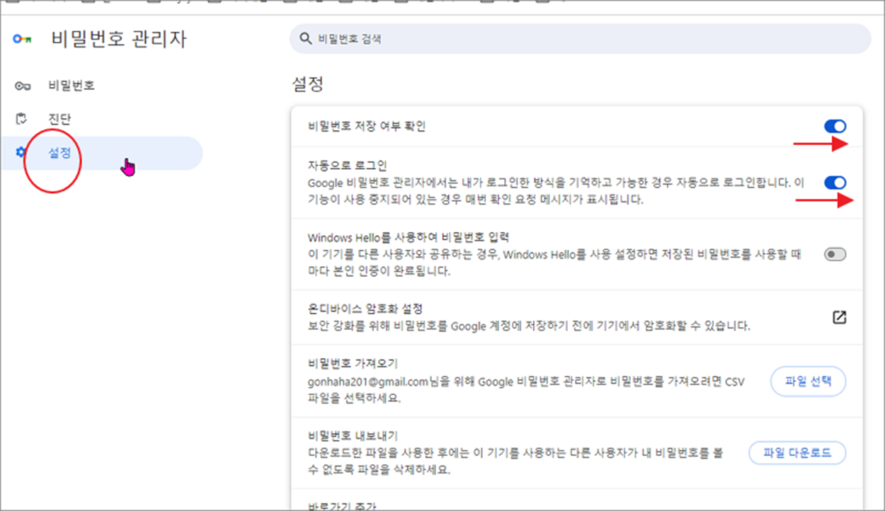Click the 파일 선택 button
The image size is (885, 511).
click(808, 382)
